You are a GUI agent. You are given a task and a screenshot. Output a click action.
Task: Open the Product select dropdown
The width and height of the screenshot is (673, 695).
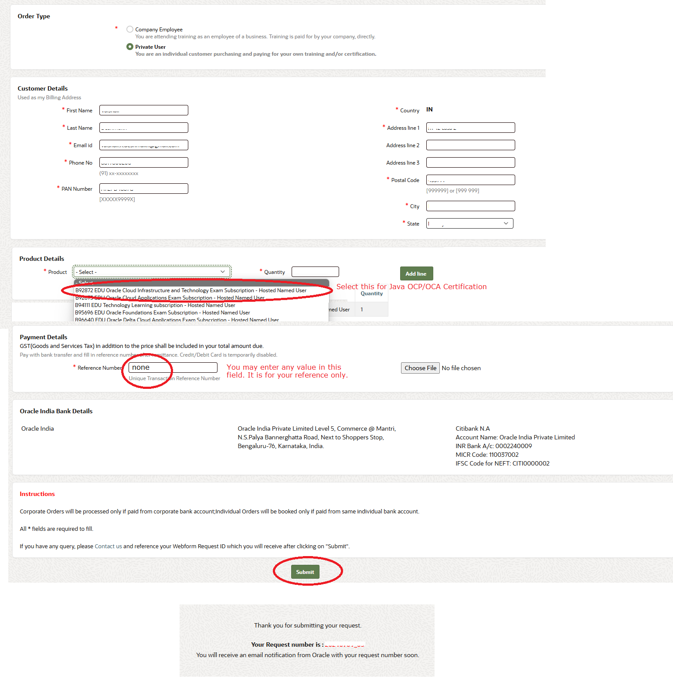tap(152, 272)
